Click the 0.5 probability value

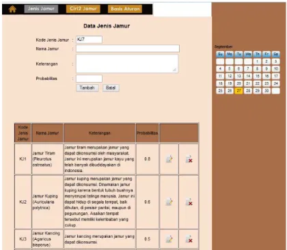tap(148, 239)
